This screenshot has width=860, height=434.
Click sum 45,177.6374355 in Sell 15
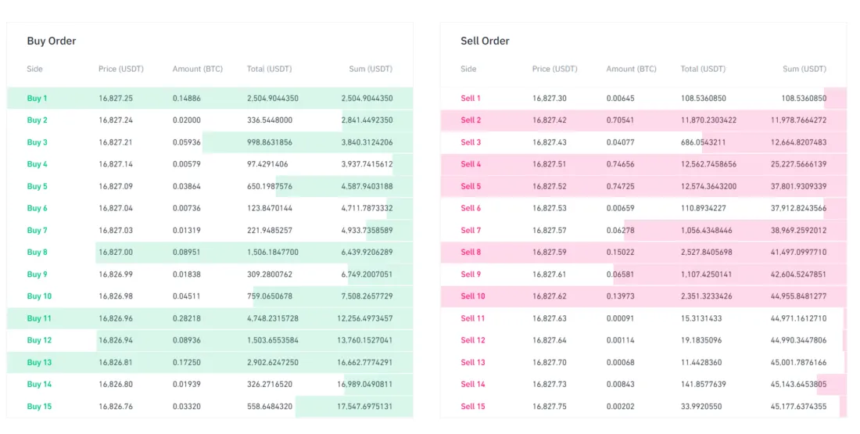tap(798, 407)
